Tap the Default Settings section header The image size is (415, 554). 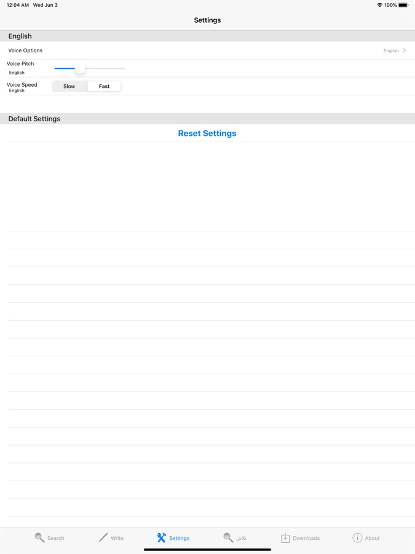(x=34, y=119)
